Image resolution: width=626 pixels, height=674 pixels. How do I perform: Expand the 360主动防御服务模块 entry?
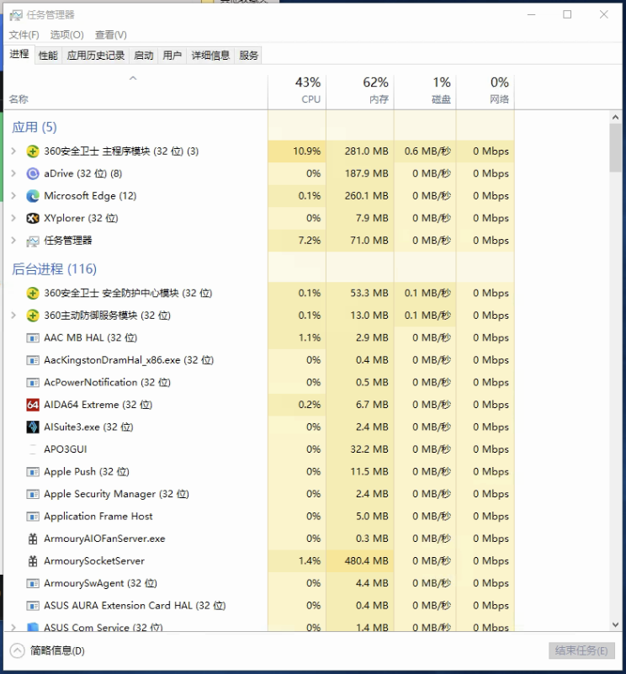(13, 315)
